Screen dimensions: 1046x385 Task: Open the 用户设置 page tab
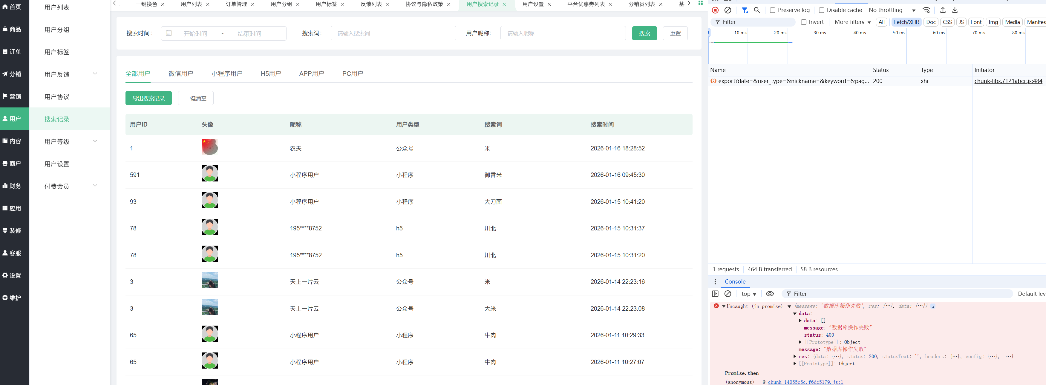pyautogui.click(x=532, y=4)
